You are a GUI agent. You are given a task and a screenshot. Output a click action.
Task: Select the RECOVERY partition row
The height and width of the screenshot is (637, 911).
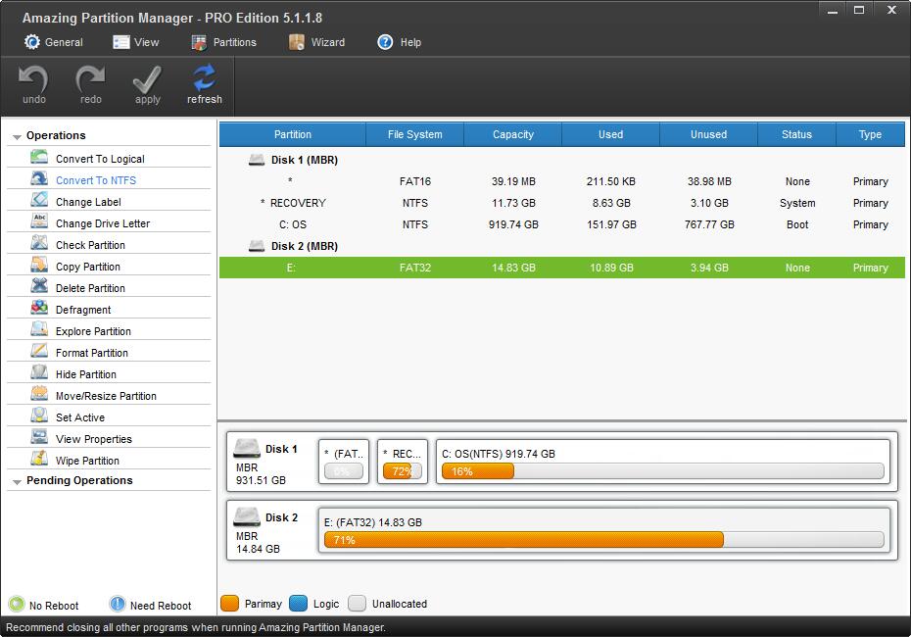[x=562, y=203]
